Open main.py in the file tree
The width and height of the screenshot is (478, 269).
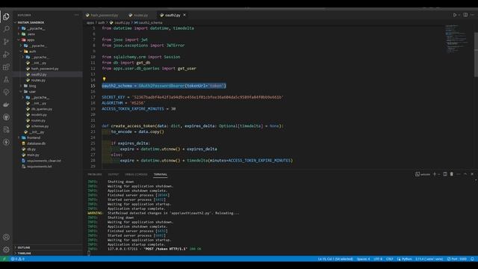click(x=33, y=155)
